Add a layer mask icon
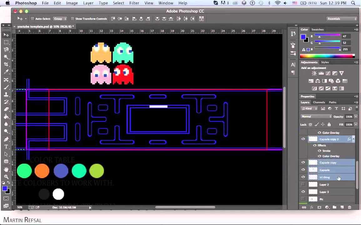This screenshot has height=225, width=361. [319, 207]
